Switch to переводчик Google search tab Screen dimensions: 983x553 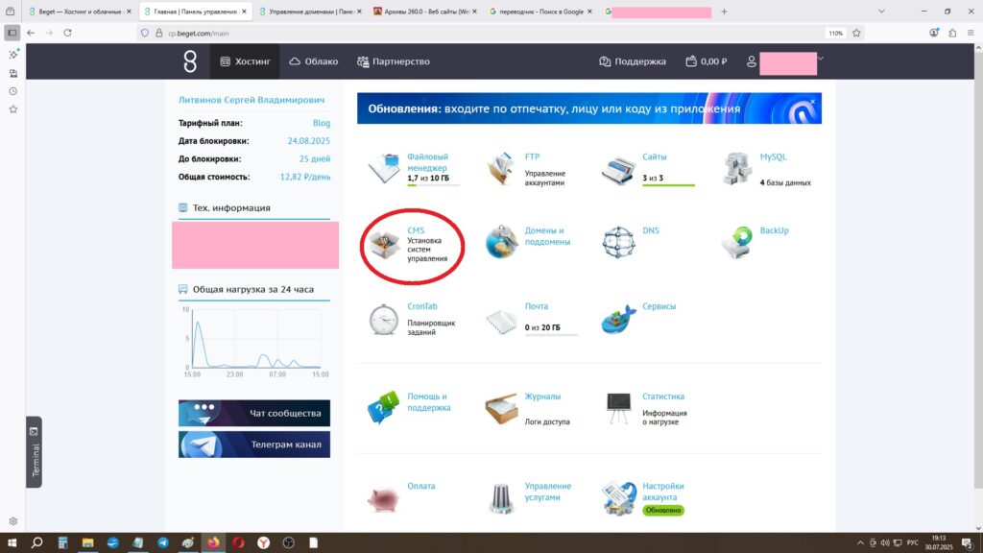point(540,12)
